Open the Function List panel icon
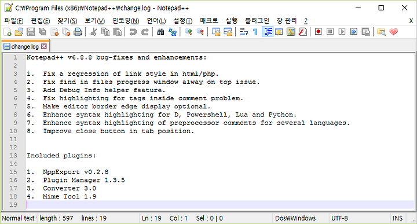417x224 pixels. point(303,32)
